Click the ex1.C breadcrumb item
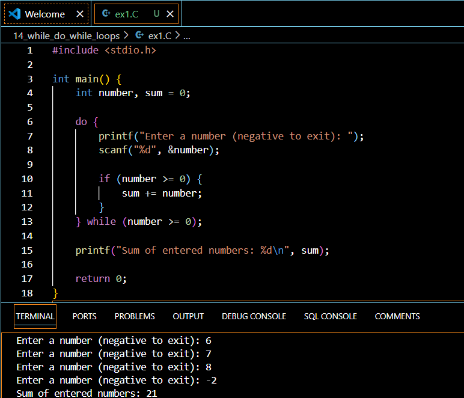Image resolution: width=464 pixels, height=398 pixels. click(x=160, y=35)
